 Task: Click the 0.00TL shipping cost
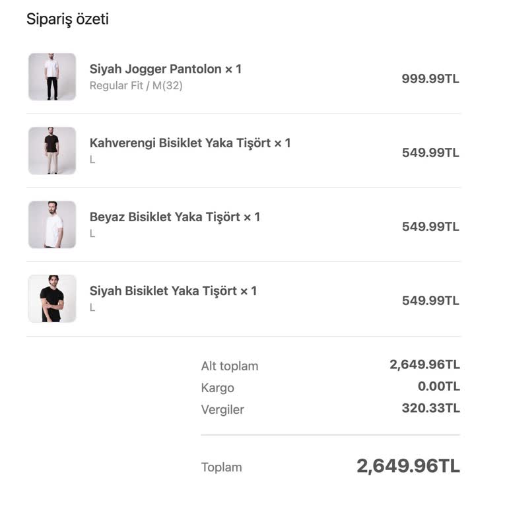(434, 386)
